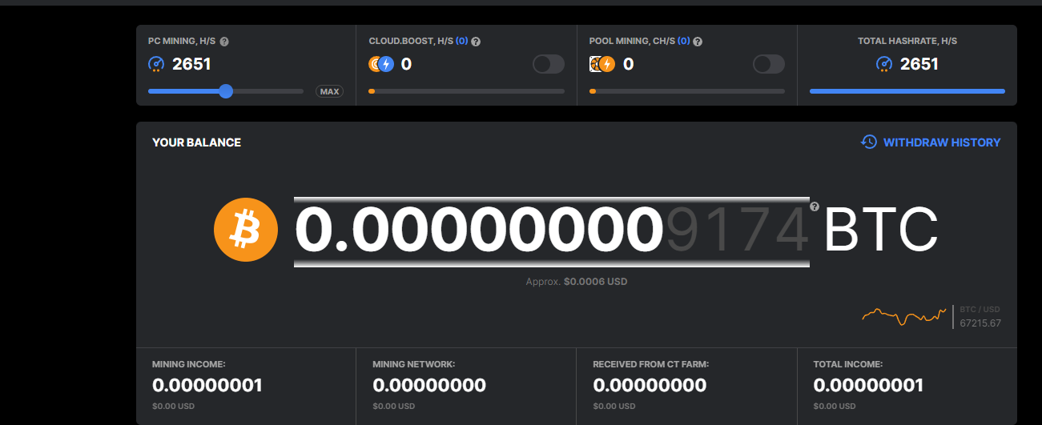Click the 0.00000009174 balance value

click(x=552, y=231)
